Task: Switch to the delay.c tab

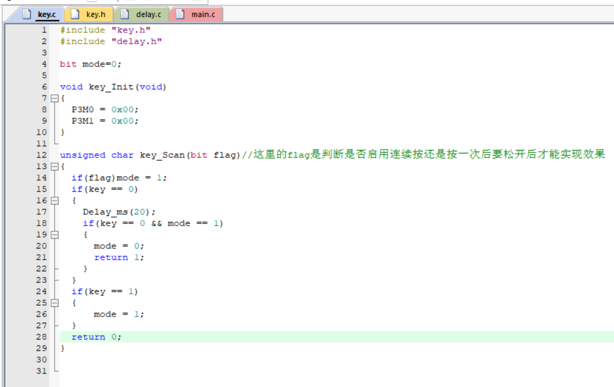Action: [x=148, y=14]
